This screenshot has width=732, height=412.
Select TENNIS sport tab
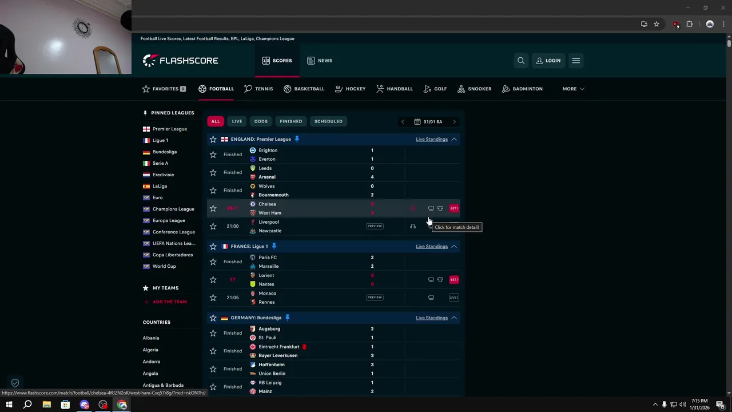(x=258, y=89)
